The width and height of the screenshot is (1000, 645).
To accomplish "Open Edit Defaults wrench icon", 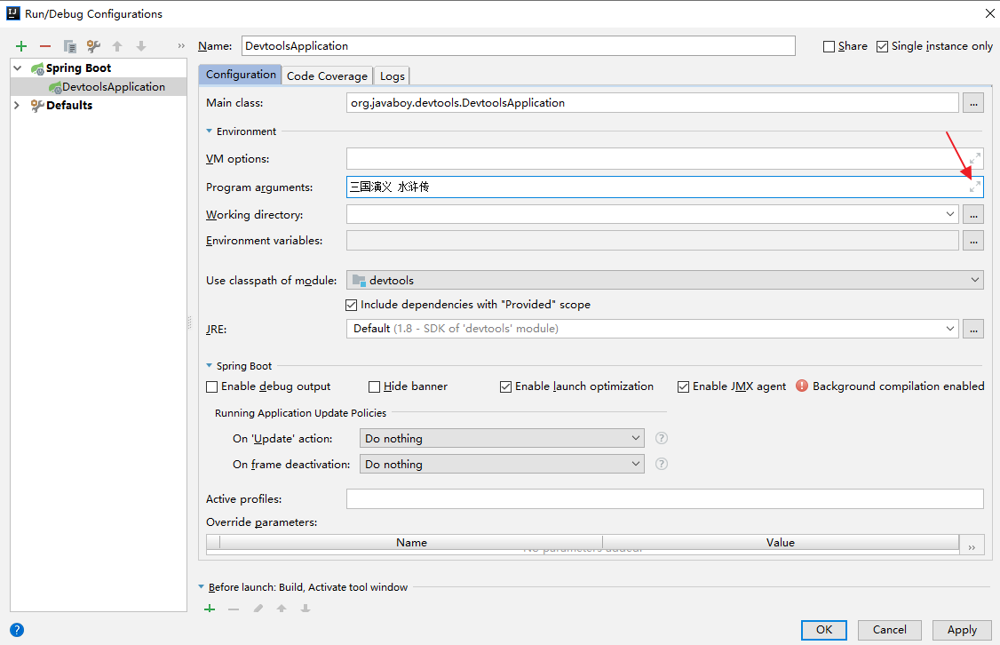I will click(93, 46).
